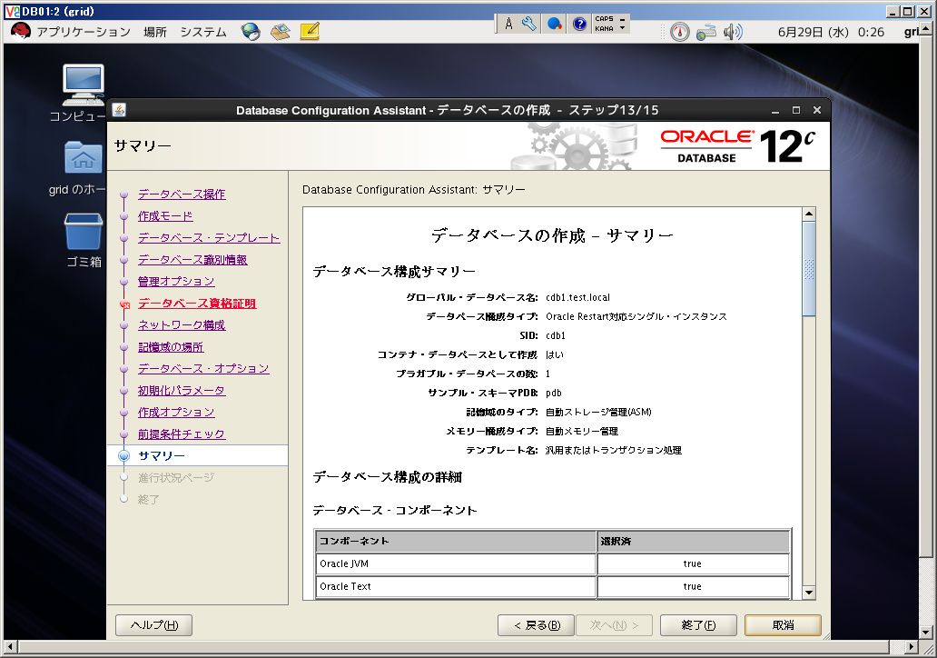Jump to 初期化パラメータ step link

coord(181,391)
